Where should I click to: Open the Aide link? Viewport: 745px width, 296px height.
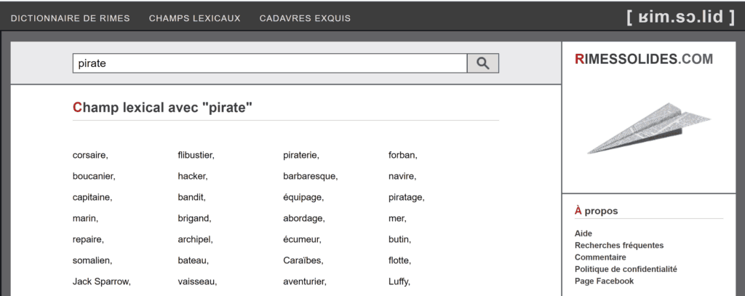(x=583, y=233)
